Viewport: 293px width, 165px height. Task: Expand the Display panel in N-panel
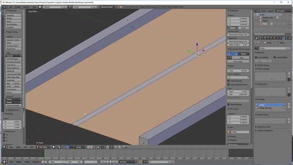click(x=232, y=137)
